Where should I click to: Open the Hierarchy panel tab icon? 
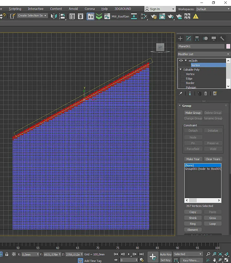pos(197,38)
